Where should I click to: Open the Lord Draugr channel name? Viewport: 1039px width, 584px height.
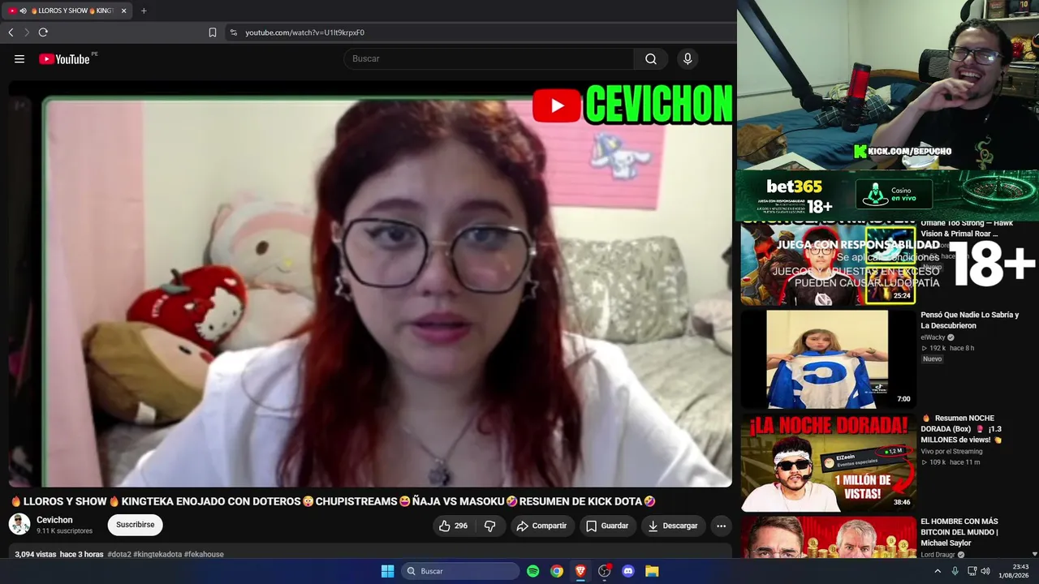coord(938,555)
